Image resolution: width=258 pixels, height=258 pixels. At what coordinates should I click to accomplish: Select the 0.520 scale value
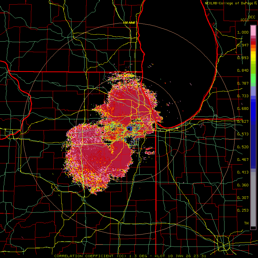coord(243,147)
